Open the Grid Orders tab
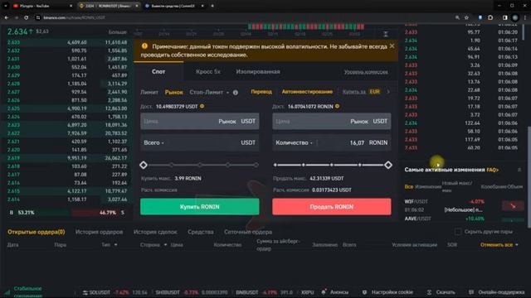This screenshot has width=531, height=298. (248, 232)
